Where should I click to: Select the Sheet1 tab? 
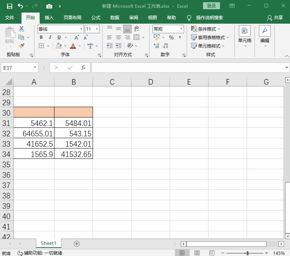pyautogui.click(x=49, y=243)
